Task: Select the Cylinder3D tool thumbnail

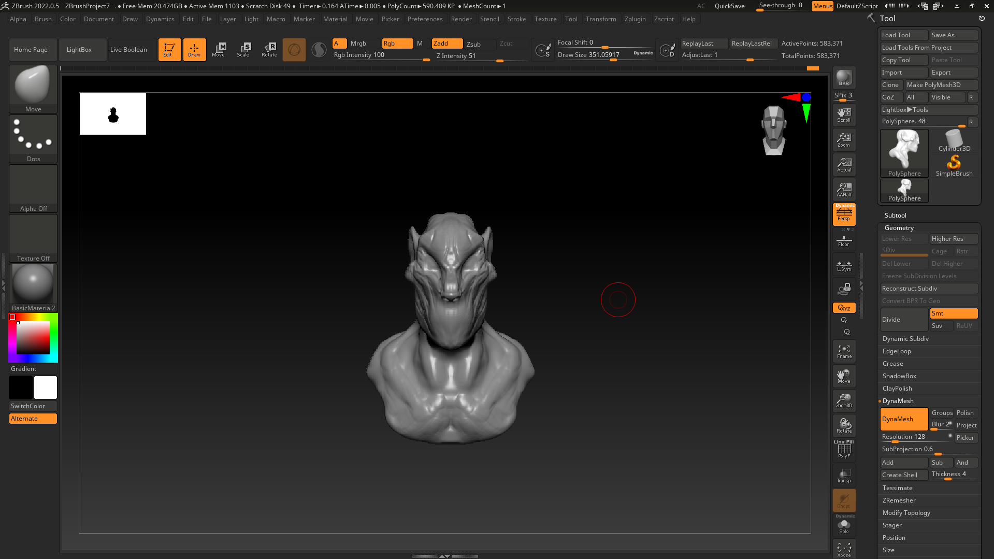Action: pos(954,140)
